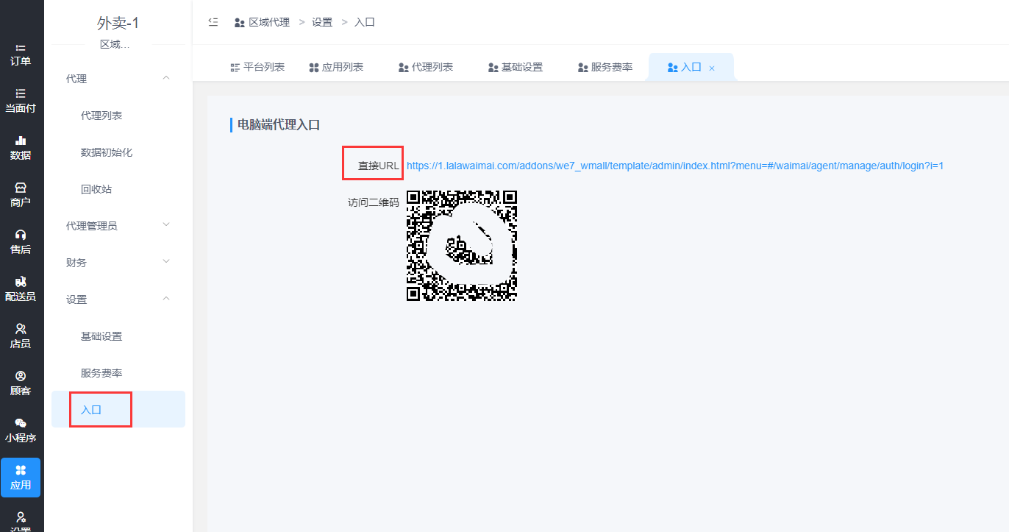The height and width of the screenshot is (532, 1009).
Task: Click the 区域代理 breadcrumb icon
Action: 239,23
